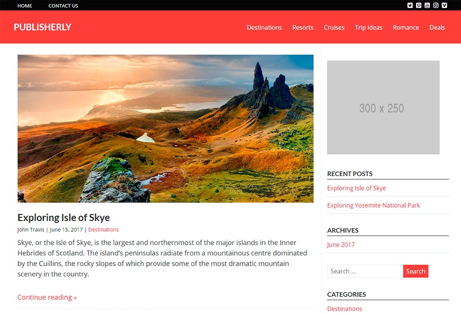Open the YouTube social icon
The image size is (461, 313).
click(x=427, y=5)
